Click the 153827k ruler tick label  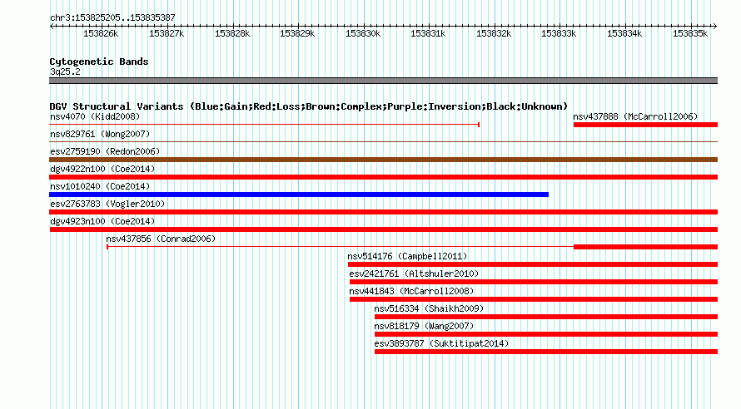[167, 33]
